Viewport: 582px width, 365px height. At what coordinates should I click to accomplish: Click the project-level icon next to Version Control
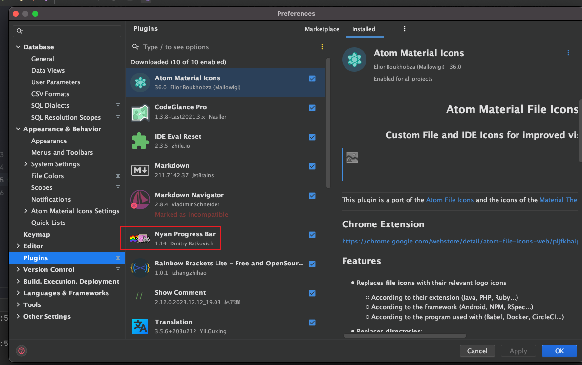pyautogui.click(x=118, y=269)
